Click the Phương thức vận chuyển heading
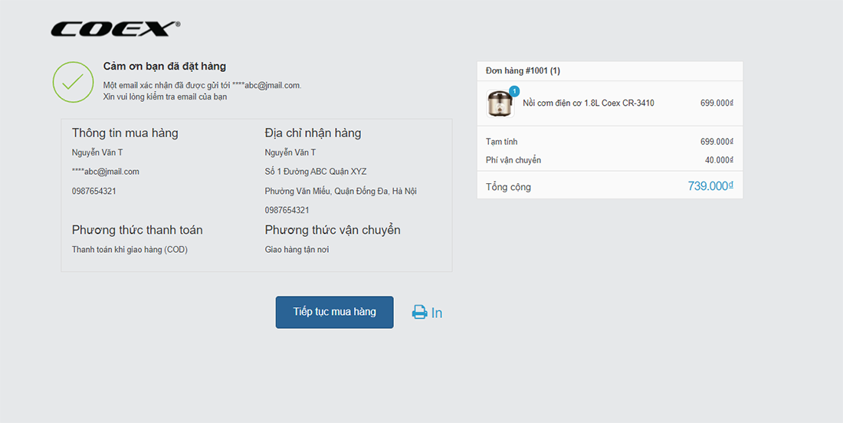Viewport: 843px width, 423px height. click(333, 230)
